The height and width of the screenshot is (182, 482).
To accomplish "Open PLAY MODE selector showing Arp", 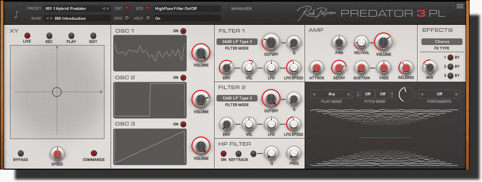I will click(x=331, y=94).
